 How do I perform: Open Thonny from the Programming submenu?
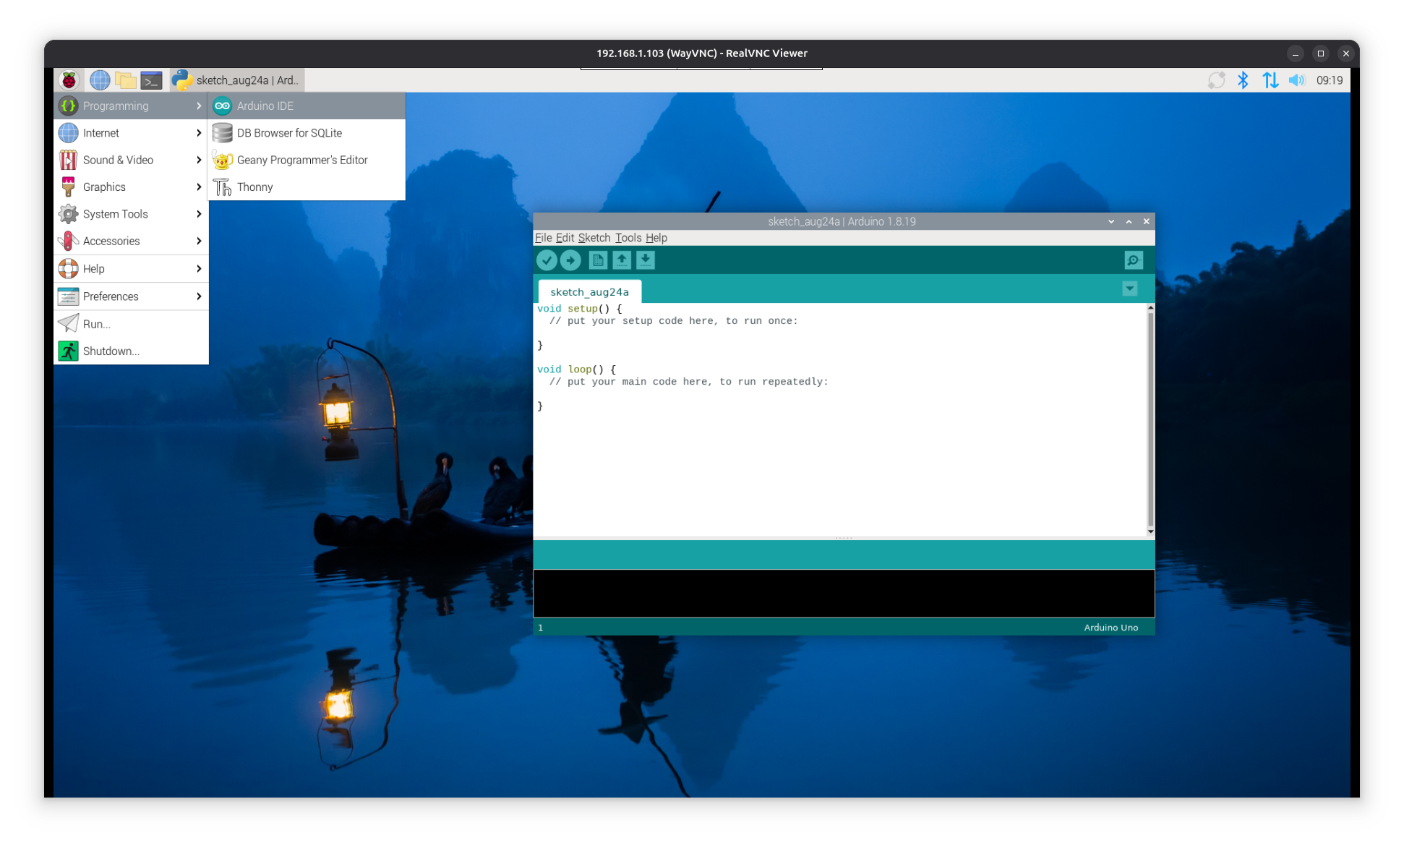pyautogui.click(x=254, y=187)
